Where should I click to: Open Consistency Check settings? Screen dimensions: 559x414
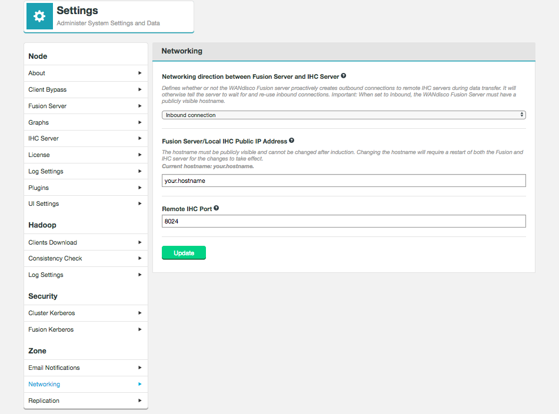pos(85,258)
